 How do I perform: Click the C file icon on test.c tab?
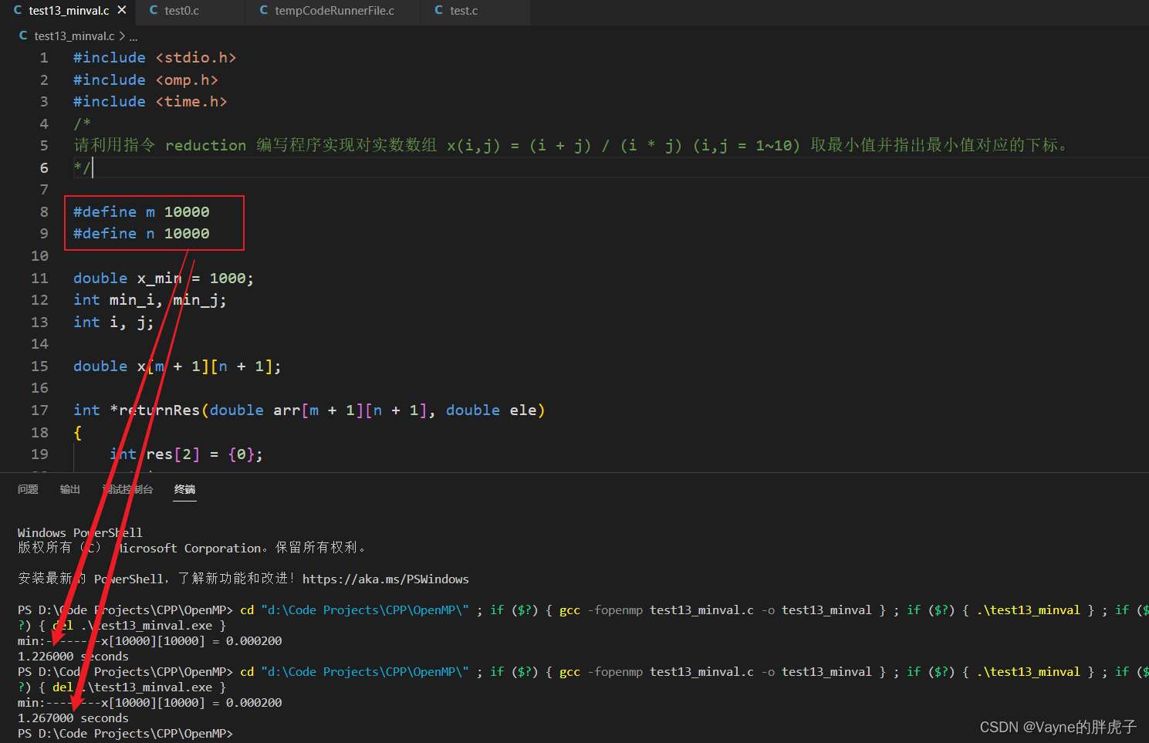pyautogui.click(x=439, y=11)
